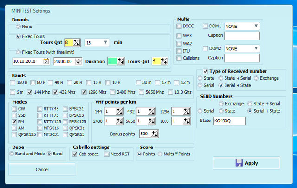The width and height of the screenshot is (297, 188).
Task: Select Band and Mode dupe option
Action: coord(12,154)
